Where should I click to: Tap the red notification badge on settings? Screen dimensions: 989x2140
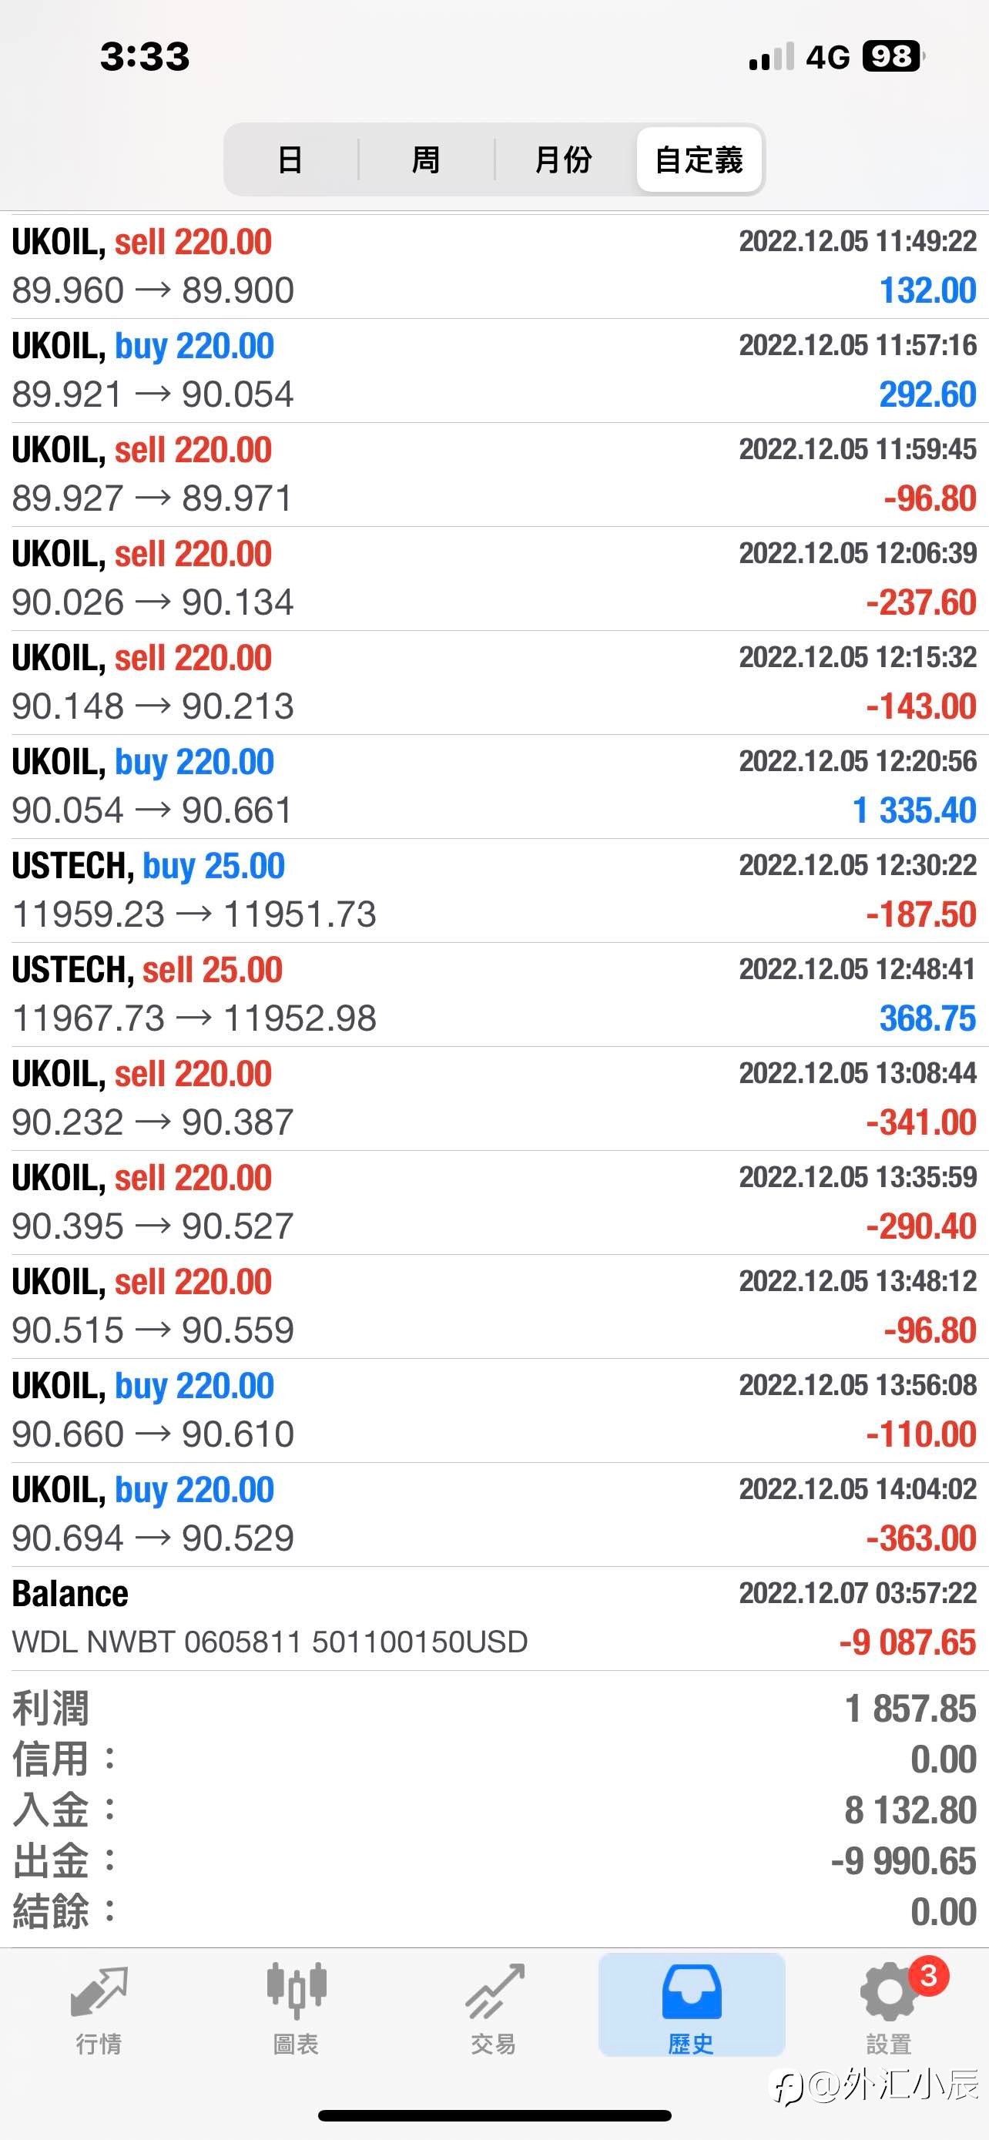pyautogui.click(x=928, y=1975)
